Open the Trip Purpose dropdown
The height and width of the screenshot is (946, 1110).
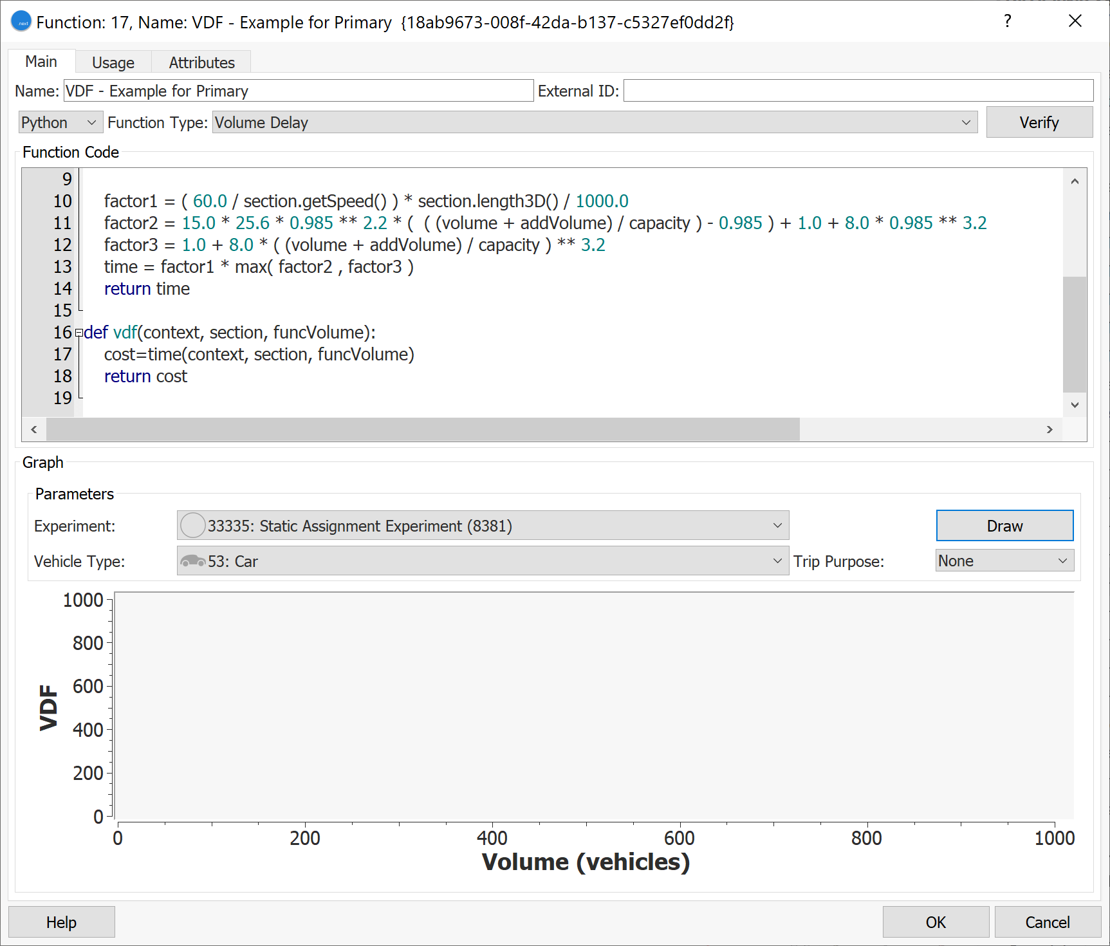[x=1004, y=561]
